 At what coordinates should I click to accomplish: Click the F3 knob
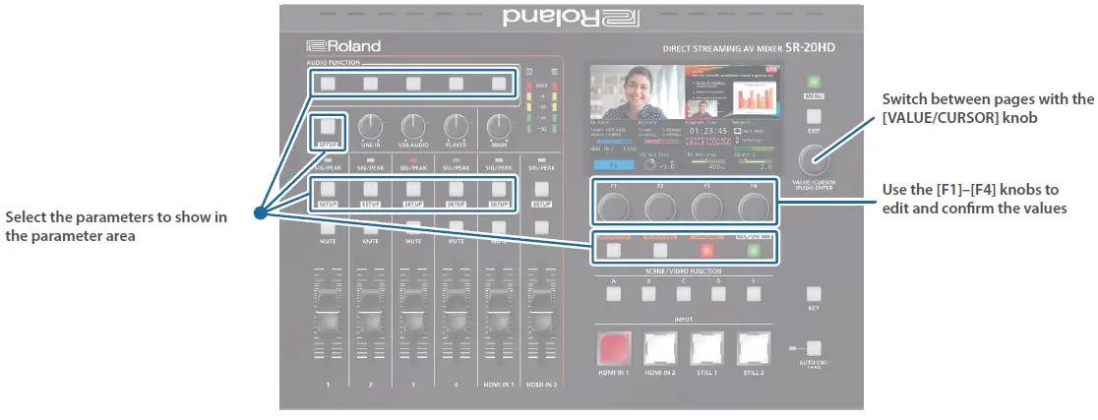tap(705, 207)
